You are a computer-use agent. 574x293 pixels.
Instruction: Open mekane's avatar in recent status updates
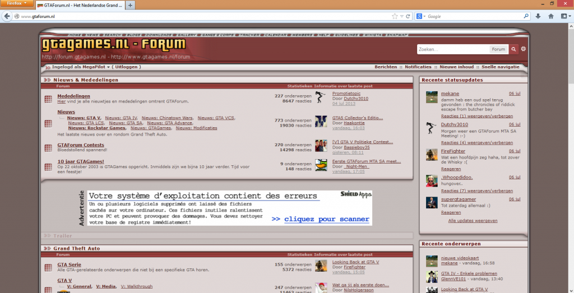click(x=432, y=97)
